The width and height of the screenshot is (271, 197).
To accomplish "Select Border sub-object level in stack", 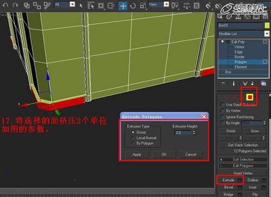I will (x=240, y=57).
